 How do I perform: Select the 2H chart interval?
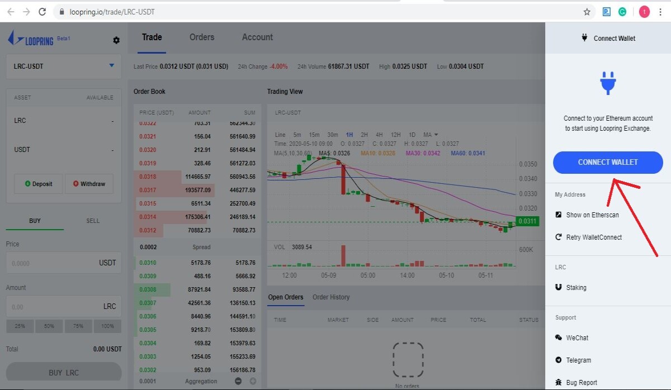pos(364,135)
